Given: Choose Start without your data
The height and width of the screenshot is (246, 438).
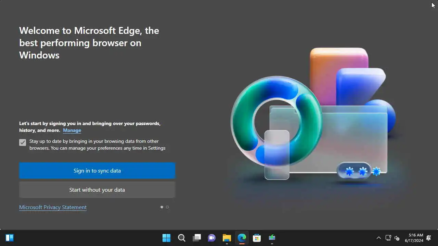Looking at the screenshot, I should point(97,190).
